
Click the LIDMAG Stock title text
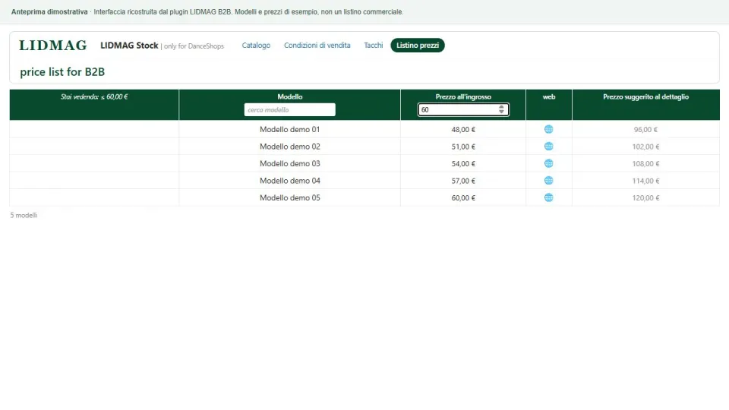129,46
